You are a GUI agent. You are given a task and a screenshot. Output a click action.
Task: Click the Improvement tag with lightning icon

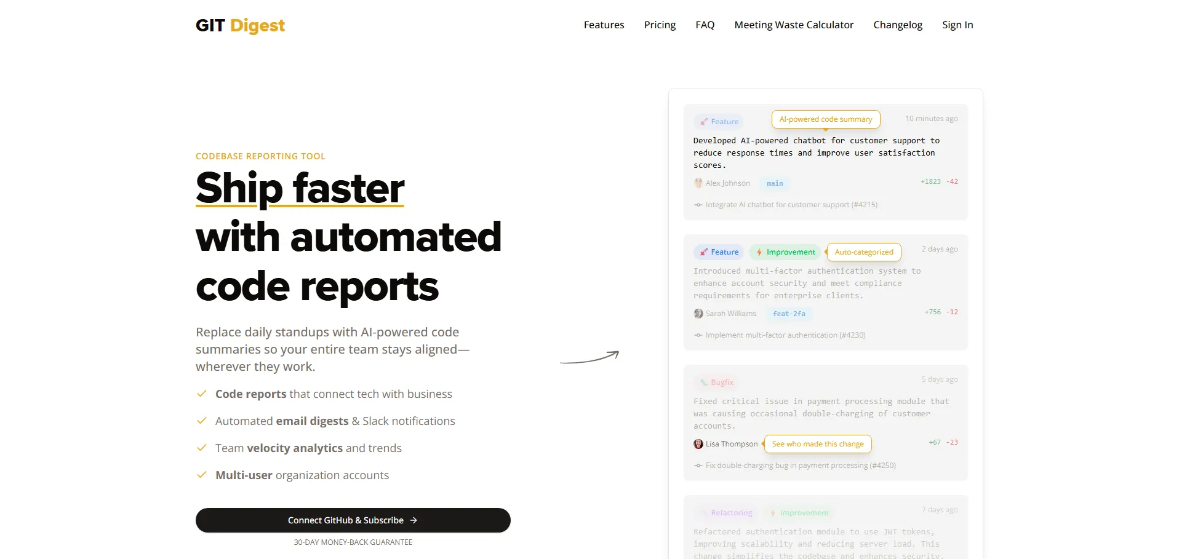785,252
